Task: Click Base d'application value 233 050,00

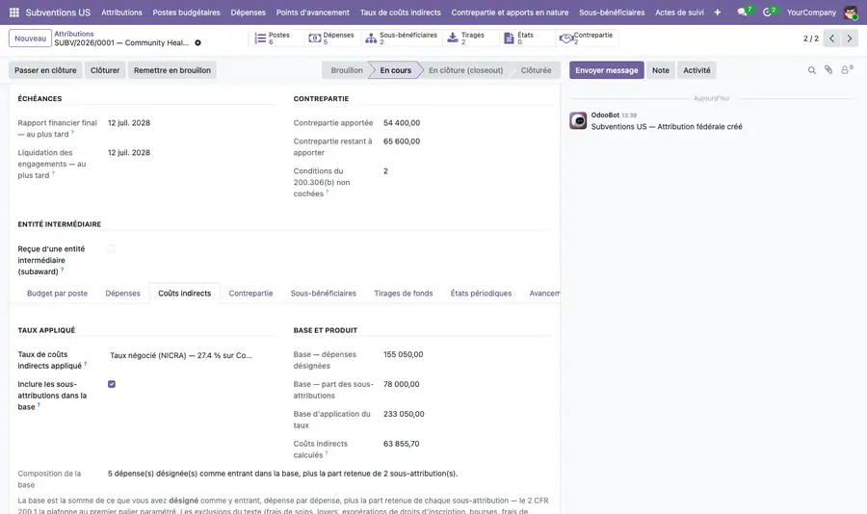Action: 404,414
